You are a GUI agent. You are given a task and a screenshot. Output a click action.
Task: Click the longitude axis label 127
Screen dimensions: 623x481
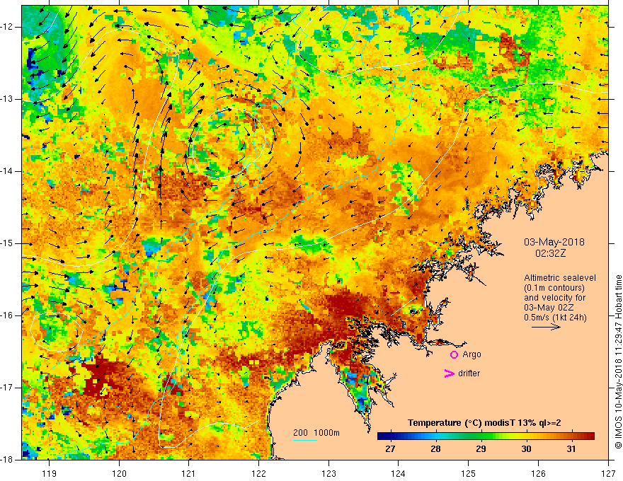point(608,473)
